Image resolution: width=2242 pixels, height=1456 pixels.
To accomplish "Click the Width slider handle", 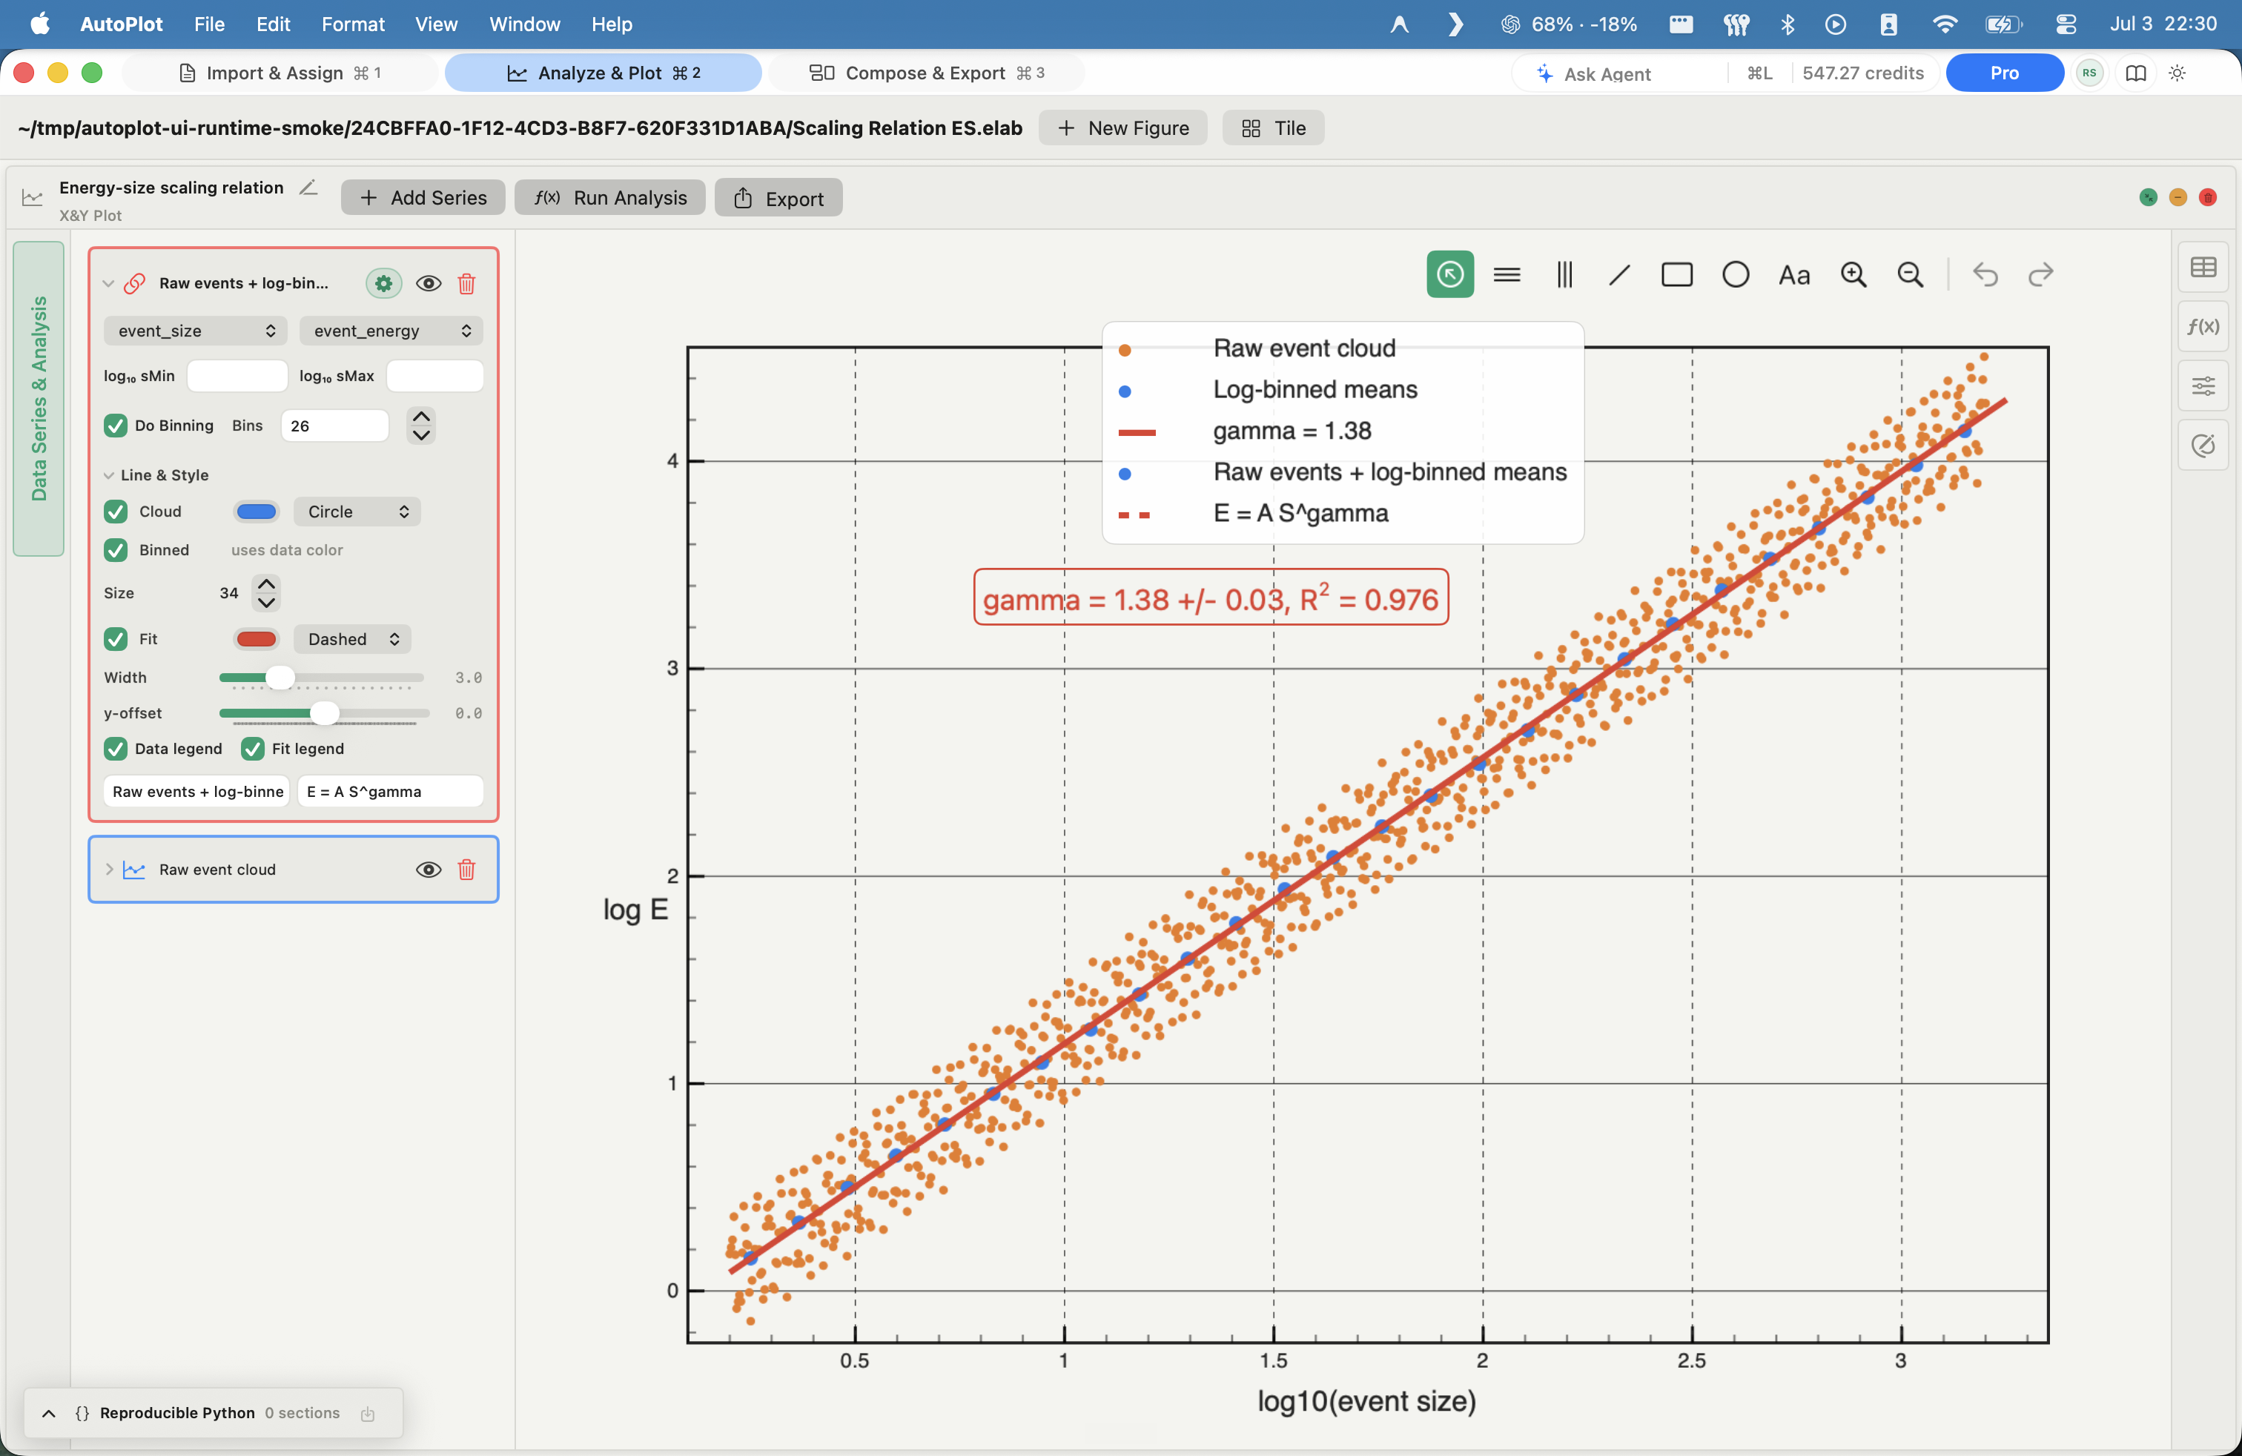I will coord(280,677).
